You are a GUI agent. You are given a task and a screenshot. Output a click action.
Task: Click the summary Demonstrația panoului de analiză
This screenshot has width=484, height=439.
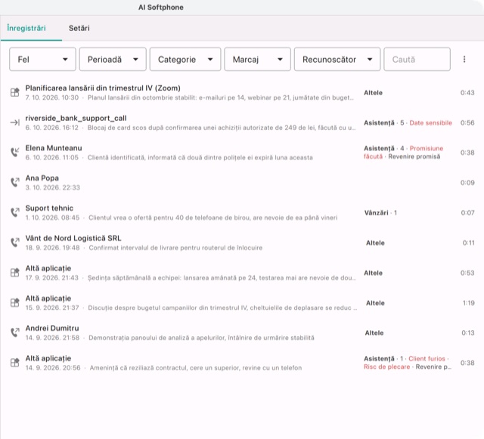coord(201,338)
